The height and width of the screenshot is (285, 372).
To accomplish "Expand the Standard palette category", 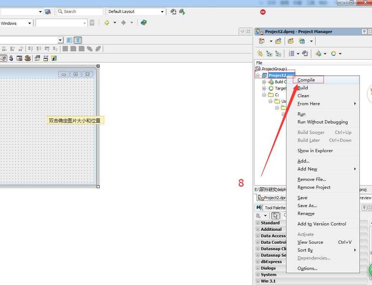I will point(258,223).
